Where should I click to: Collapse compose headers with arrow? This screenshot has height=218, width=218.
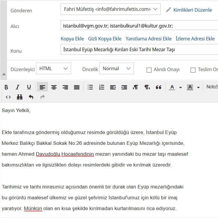4,74
